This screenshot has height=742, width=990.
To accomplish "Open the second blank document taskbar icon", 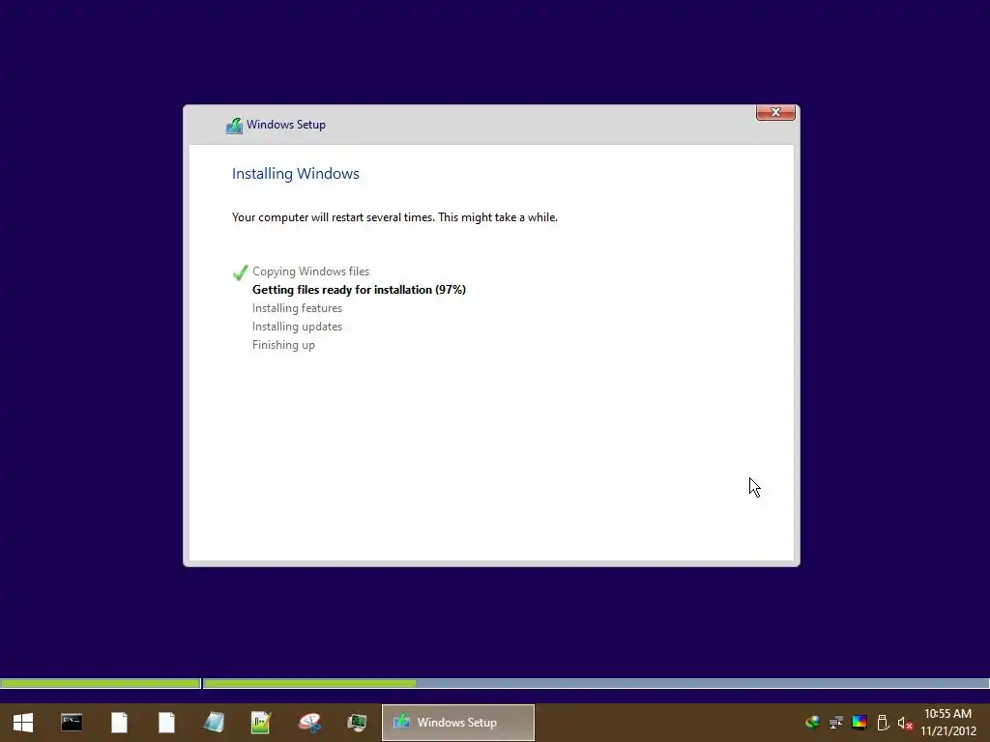I will click(166, 723).
